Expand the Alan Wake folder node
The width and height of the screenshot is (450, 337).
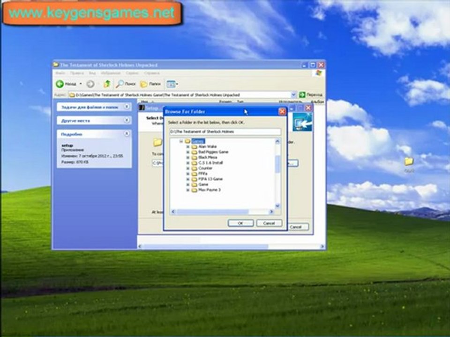(x=187, y=147)
